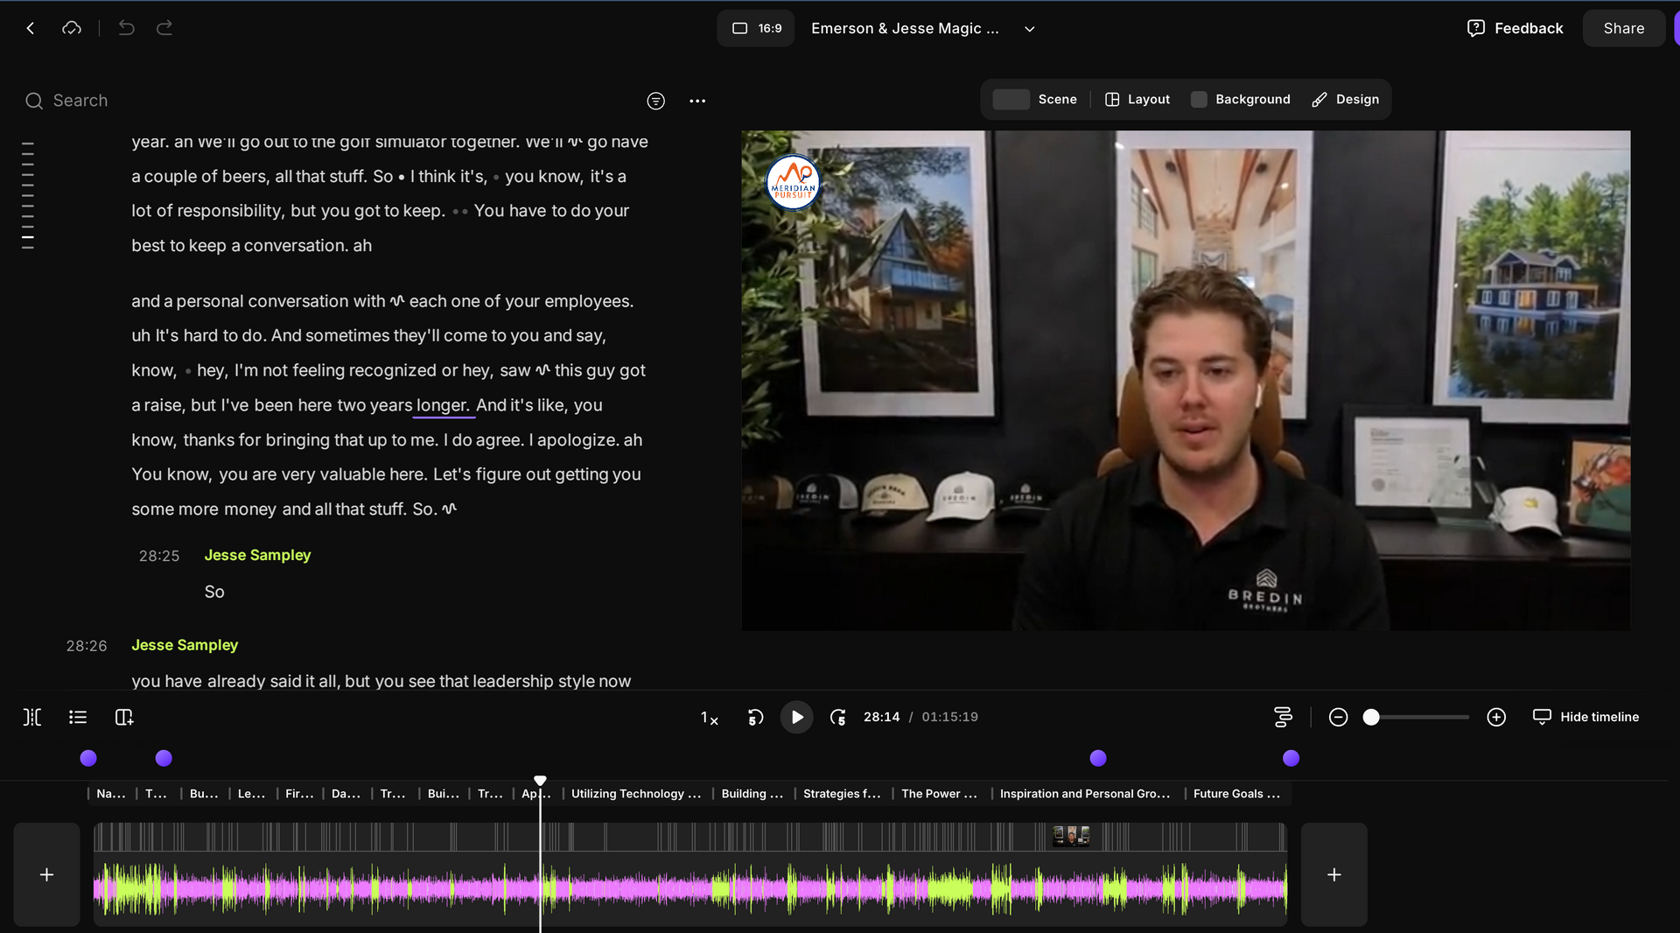1680x933 pixels.
Task: Click the cloud sync status icon
Action: pos(72,28)
